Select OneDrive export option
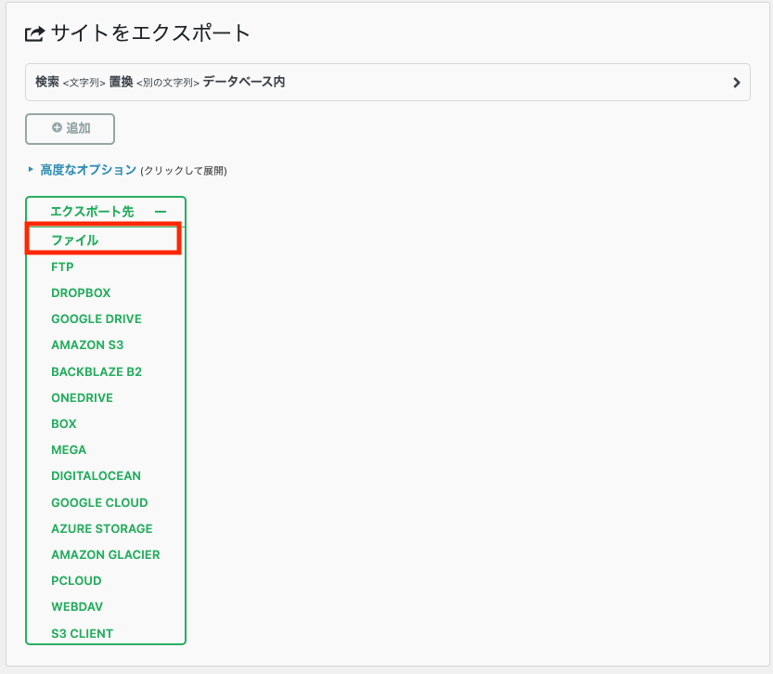 click(82, 397)
